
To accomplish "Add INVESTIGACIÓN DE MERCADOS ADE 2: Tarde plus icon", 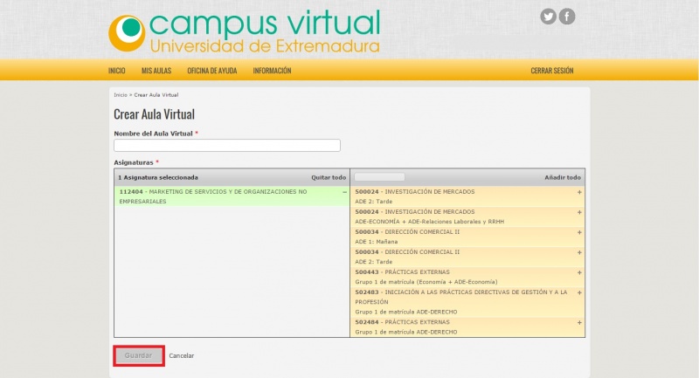I will [579, 191].
